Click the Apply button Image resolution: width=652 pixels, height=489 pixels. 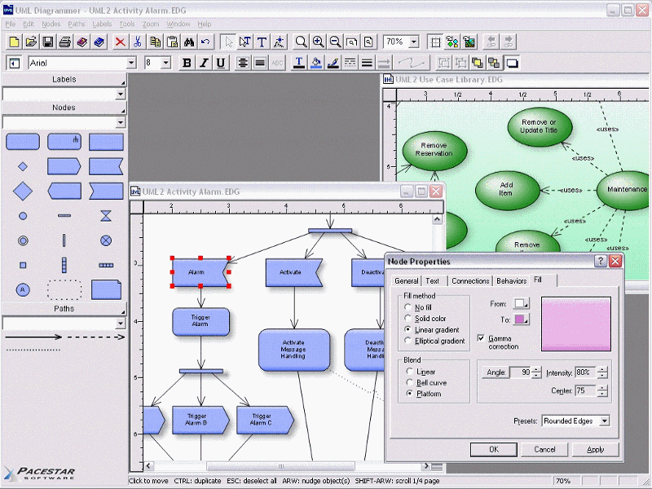(x=596, y=449)
